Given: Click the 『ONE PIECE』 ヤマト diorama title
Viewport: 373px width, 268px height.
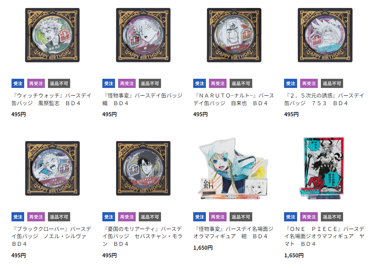Looking at the screenshot, I should 324,236.
